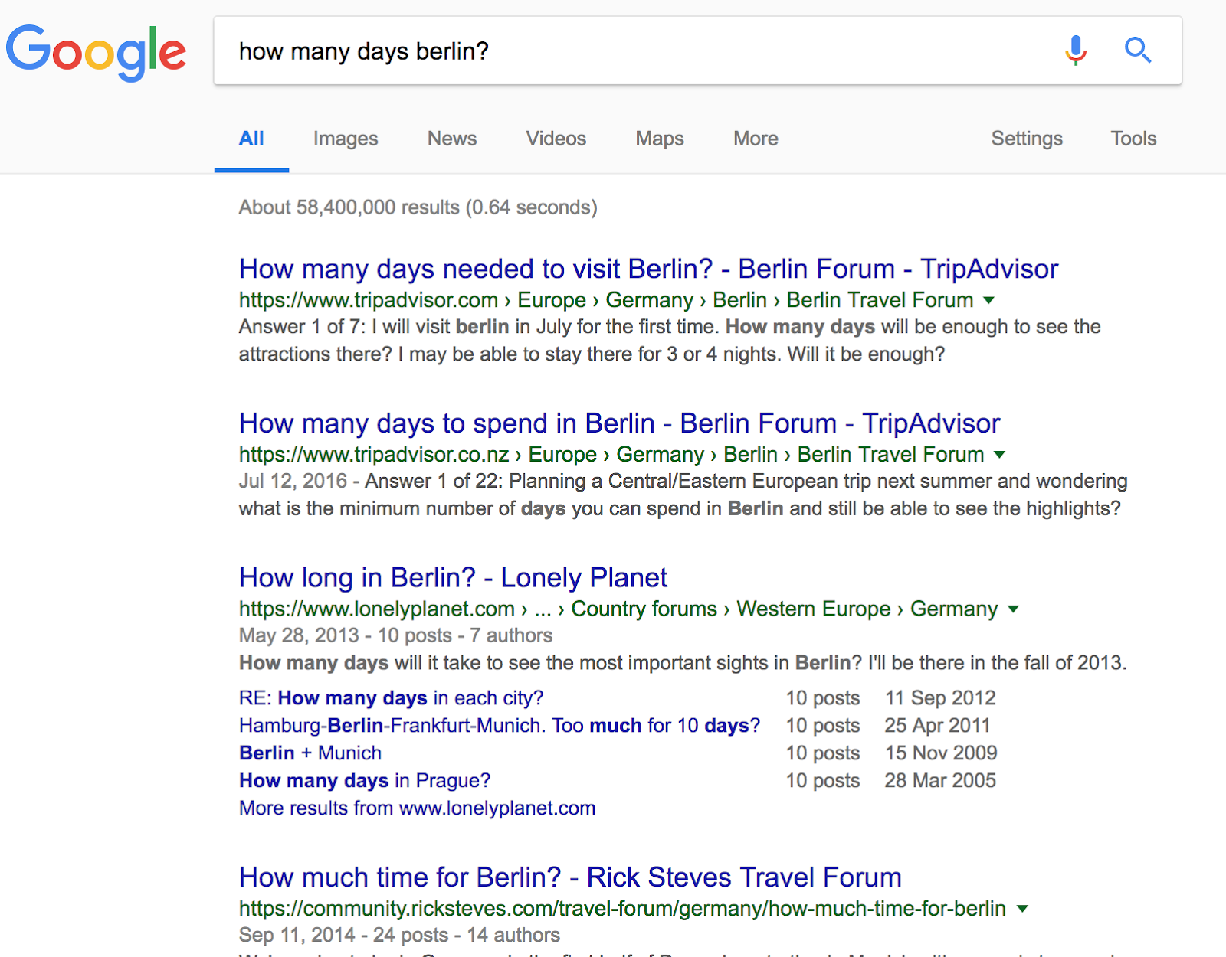Open the 'Berlin + Munich' forum link
This screenshot has height=957, width=1226.
point(310,753)
